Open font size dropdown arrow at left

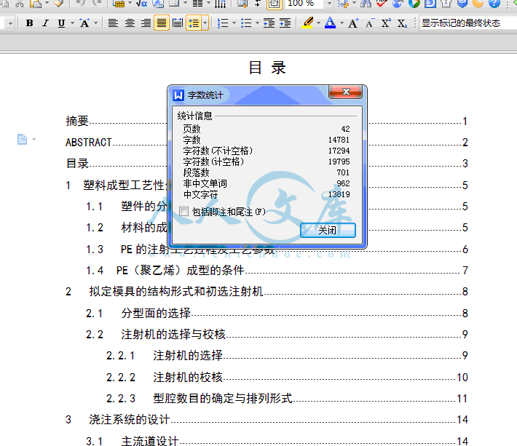pyautogui.click(x=10, y=23)
